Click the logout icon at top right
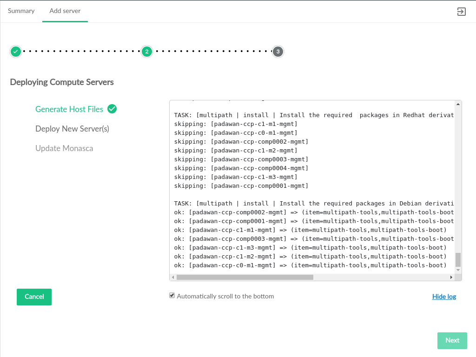 tap(461, 12)
